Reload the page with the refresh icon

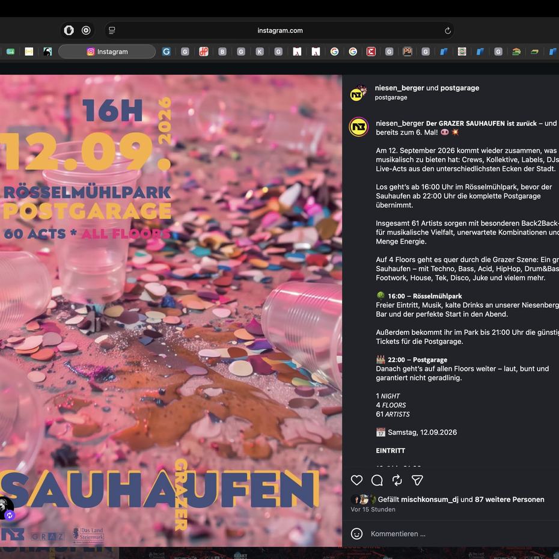tap(448, 31)
